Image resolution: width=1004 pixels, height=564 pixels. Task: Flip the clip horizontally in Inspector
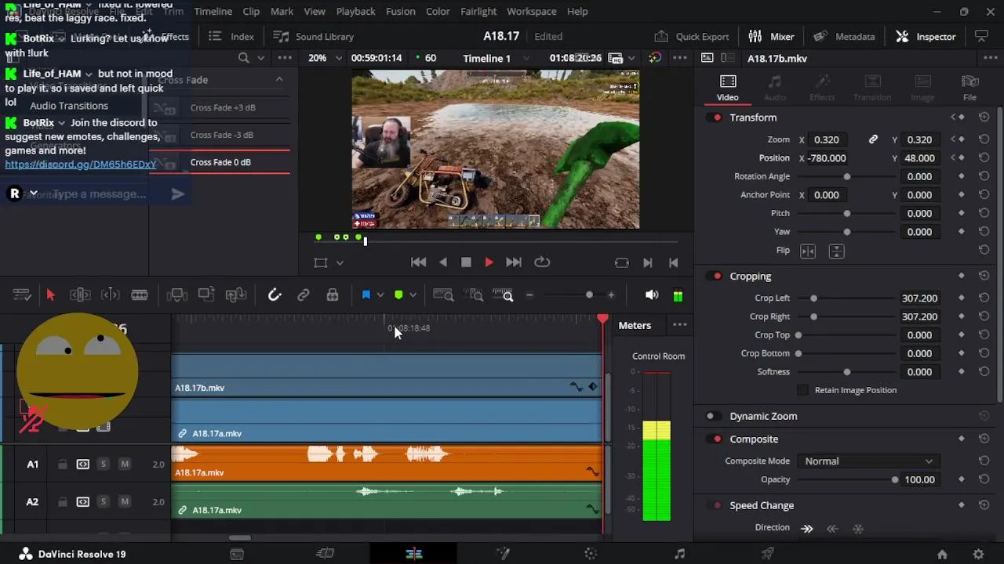tap(808, 251)
